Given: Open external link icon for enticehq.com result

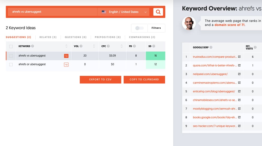Looking at the screenshot, I should pos(239,91).
